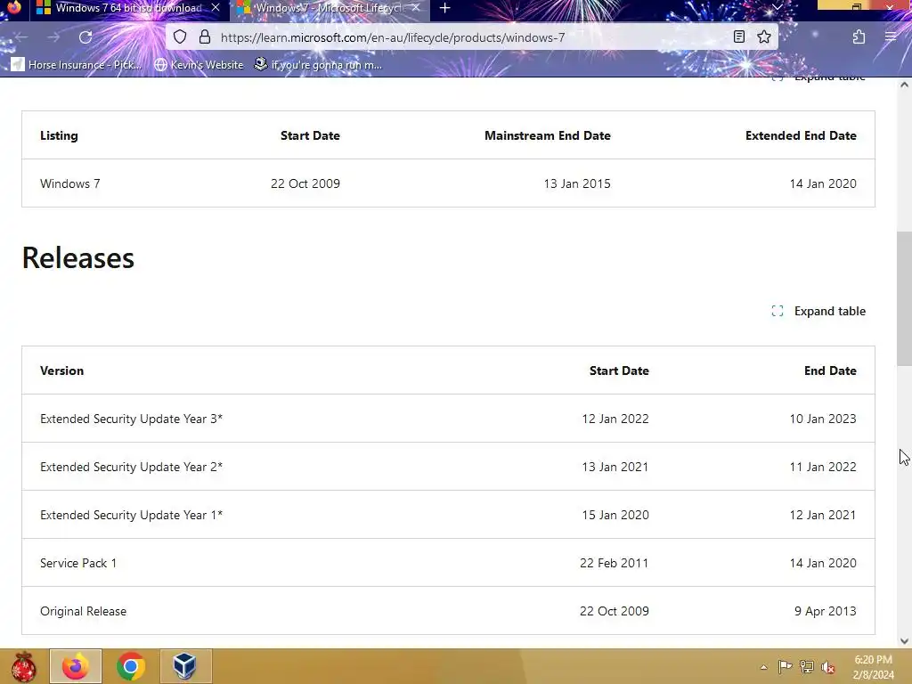Open a new tab with the plus button
This screenshot has width=912, height=684.
pos(445,8)
